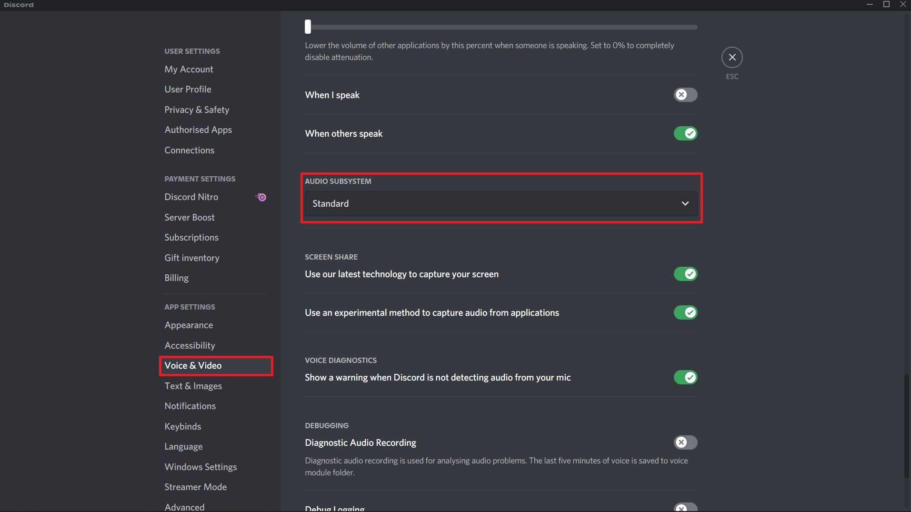
Task: Select the Keybinds section
Action: (182, 426)
